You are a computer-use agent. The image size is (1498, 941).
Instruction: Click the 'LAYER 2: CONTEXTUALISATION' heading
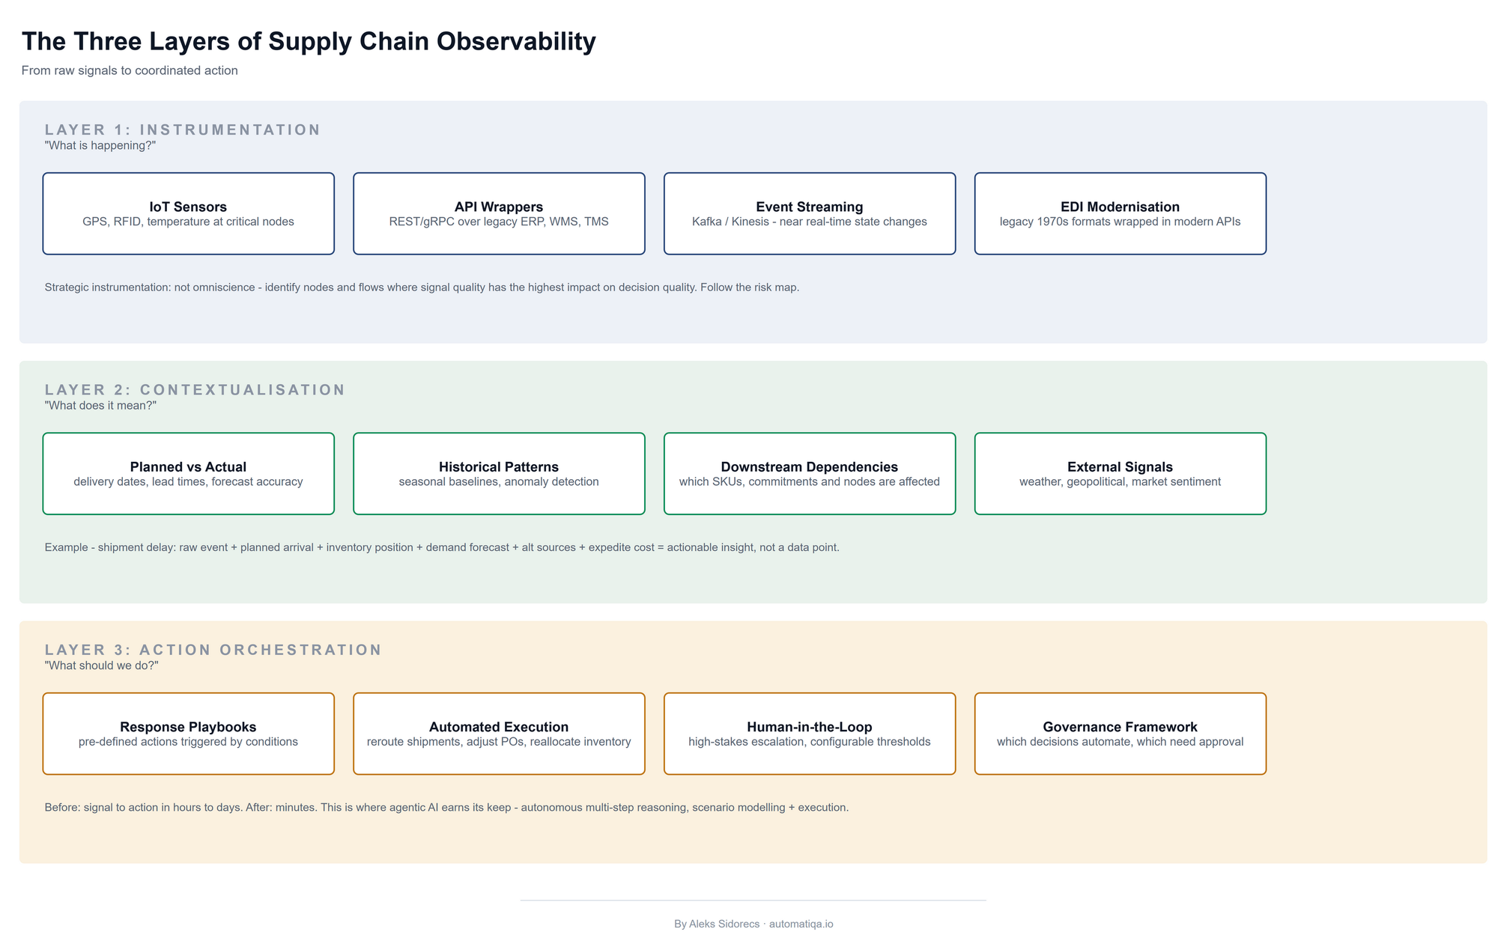(195, 389)
